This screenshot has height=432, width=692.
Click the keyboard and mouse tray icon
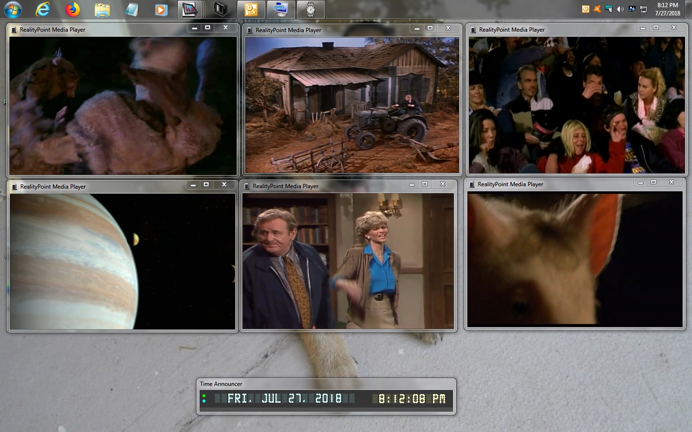[x=609, y=9]
